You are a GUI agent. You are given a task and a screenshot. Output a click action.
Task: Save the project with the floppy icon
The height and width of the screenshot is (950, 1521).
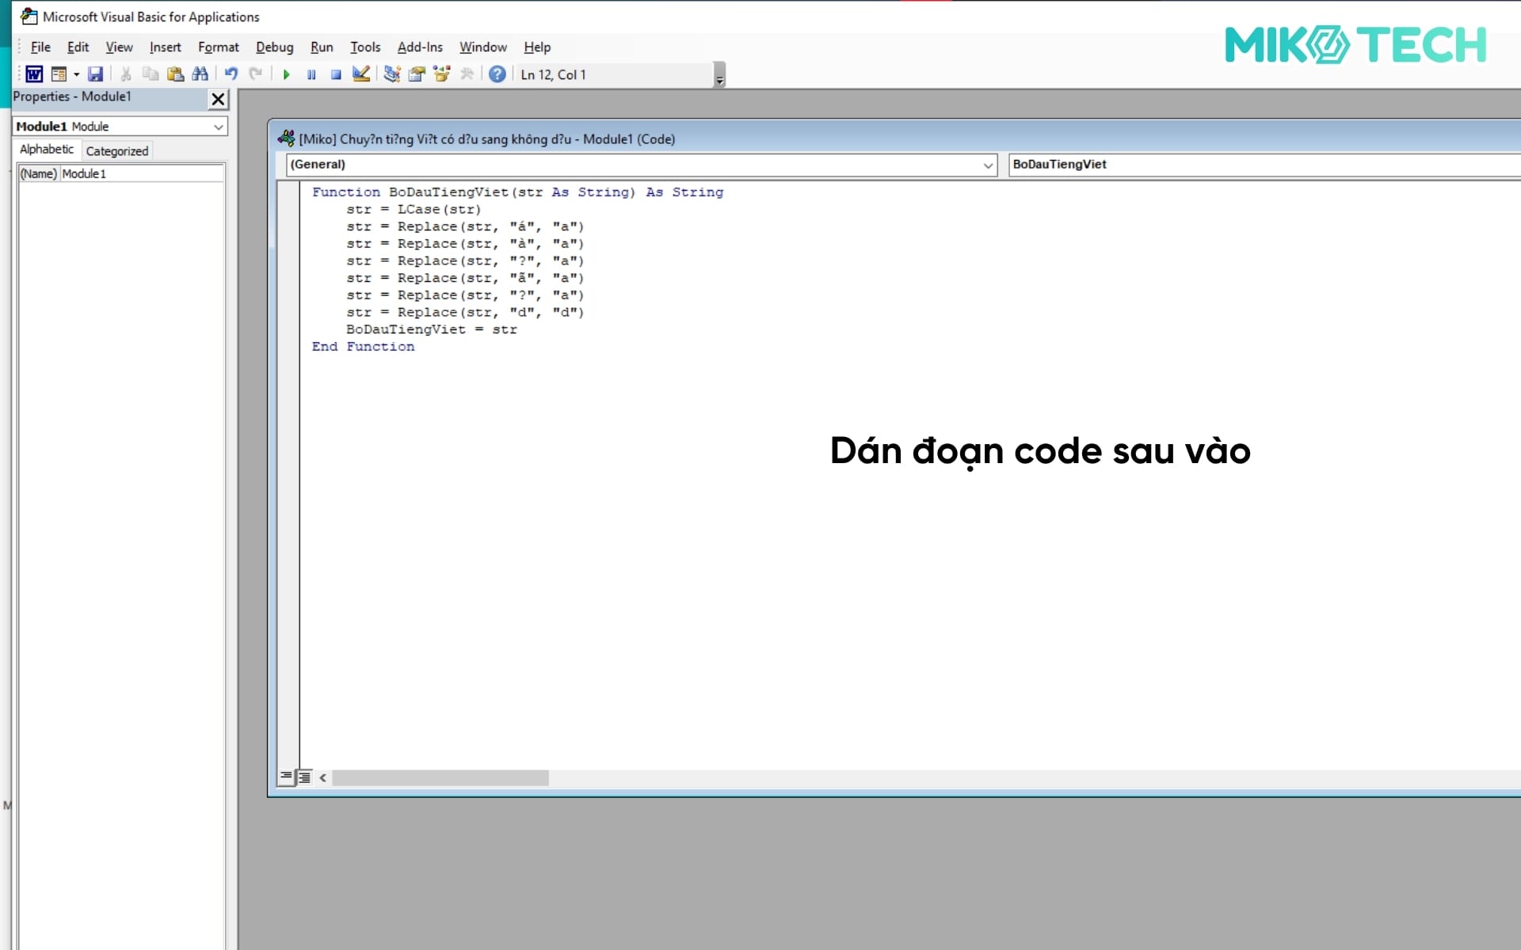tap(95, 74)
